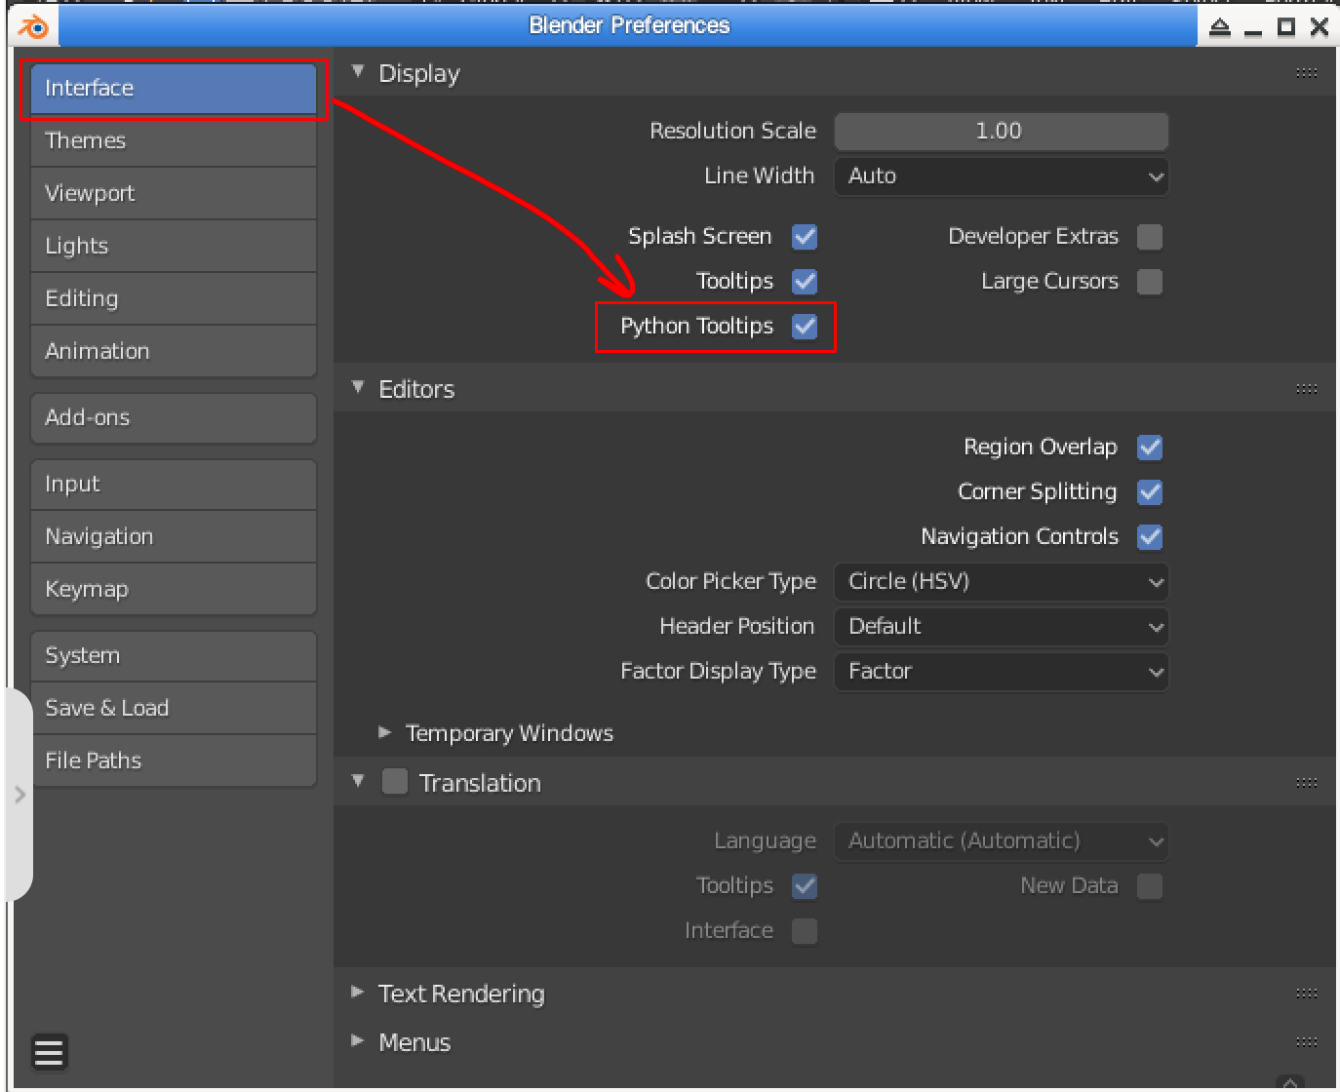Enable Developer Extras checkbox
Image resolution: width=1340 pixels, height=1092 pixels.
coord(1150,237)
